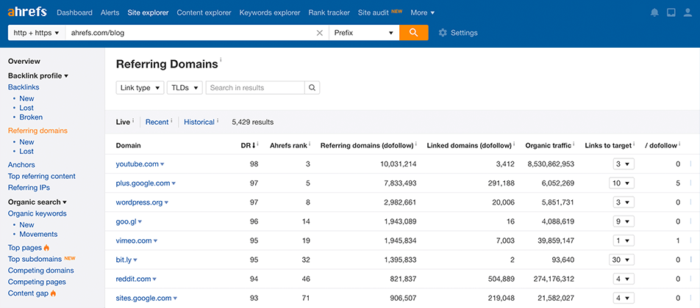
Task: Expand the Link type filter
Action: point(140,88)
